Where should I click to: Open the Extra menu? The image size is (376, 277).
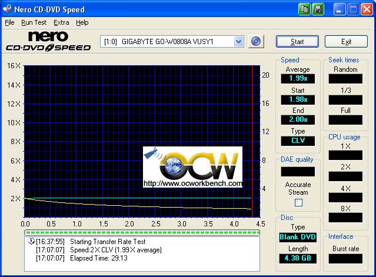[x=61, y=22]
